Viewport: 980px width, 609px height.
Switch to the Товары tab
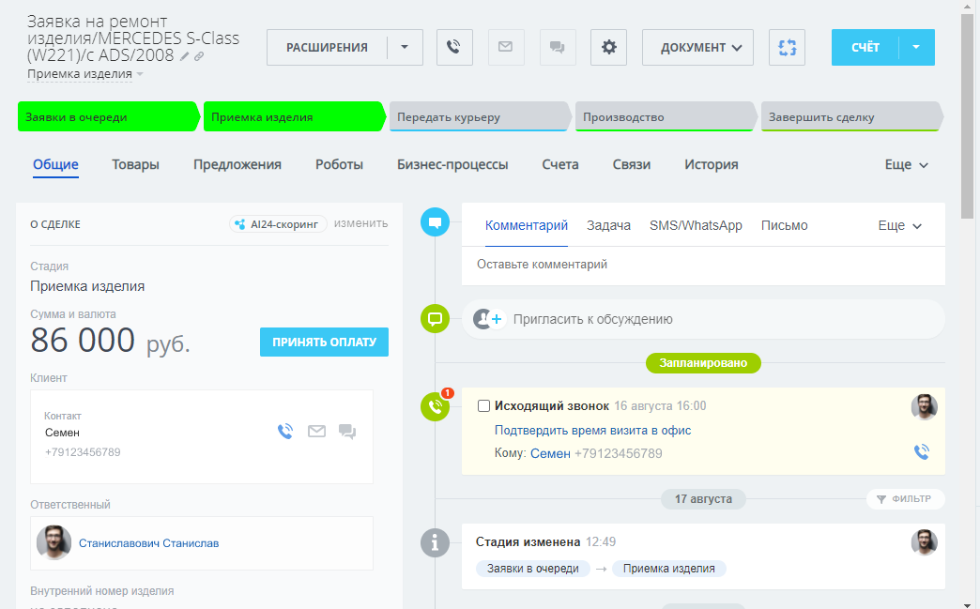(x=135, y=165)
